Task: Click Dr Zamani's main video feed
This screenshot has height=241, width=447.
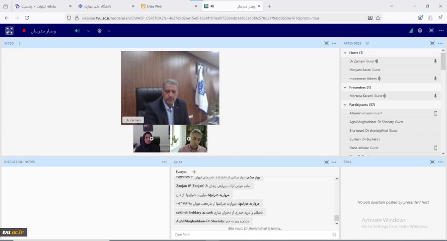Action: (x=170, y=88)
